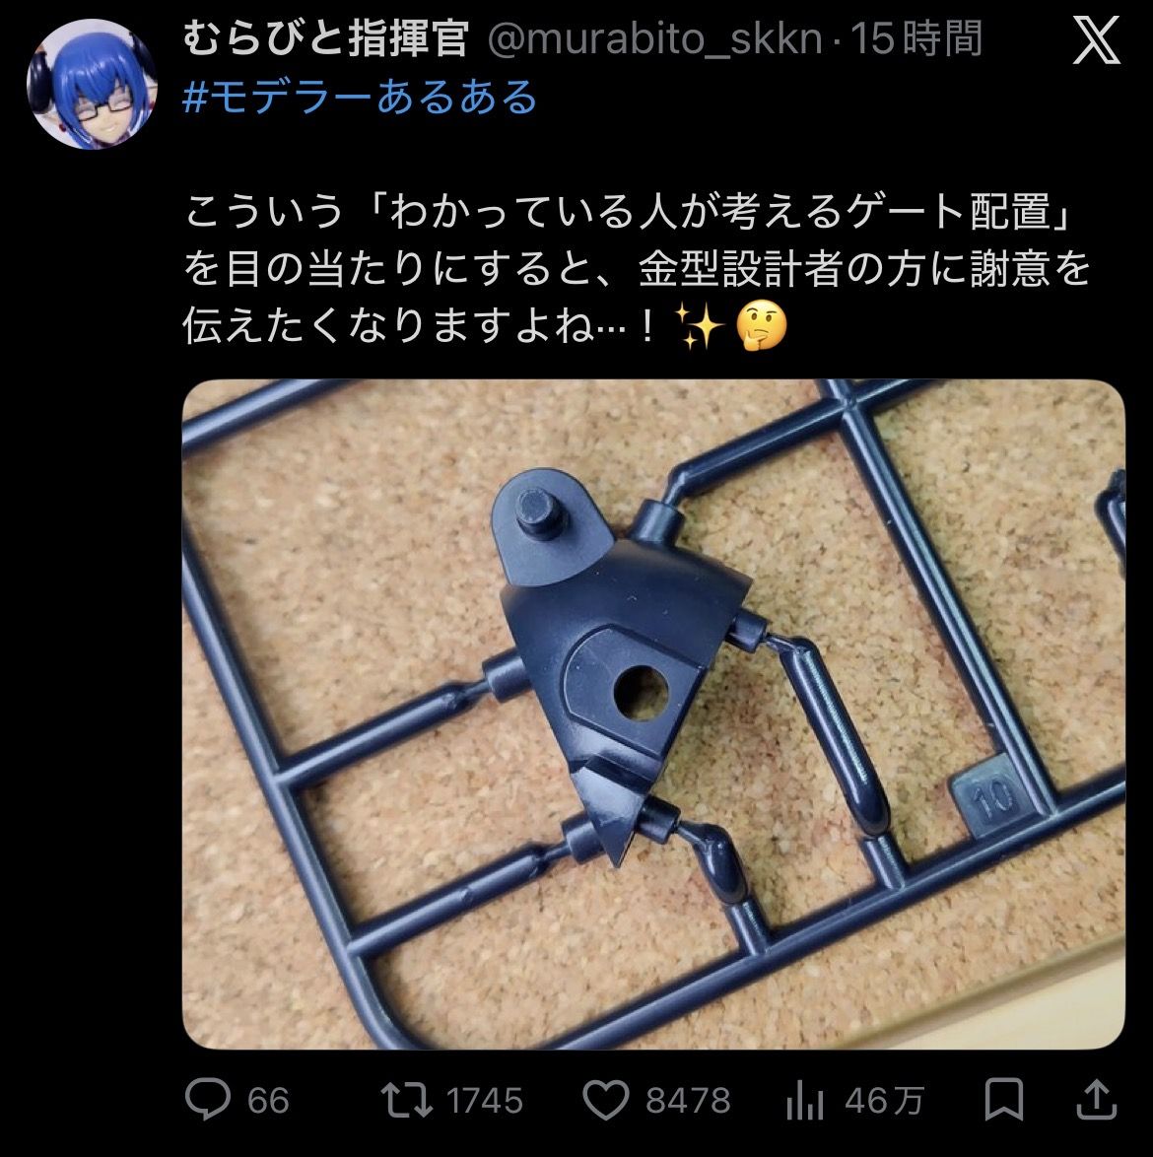
Task: Click the X logo icon
Action: [x=1096, y=40]
